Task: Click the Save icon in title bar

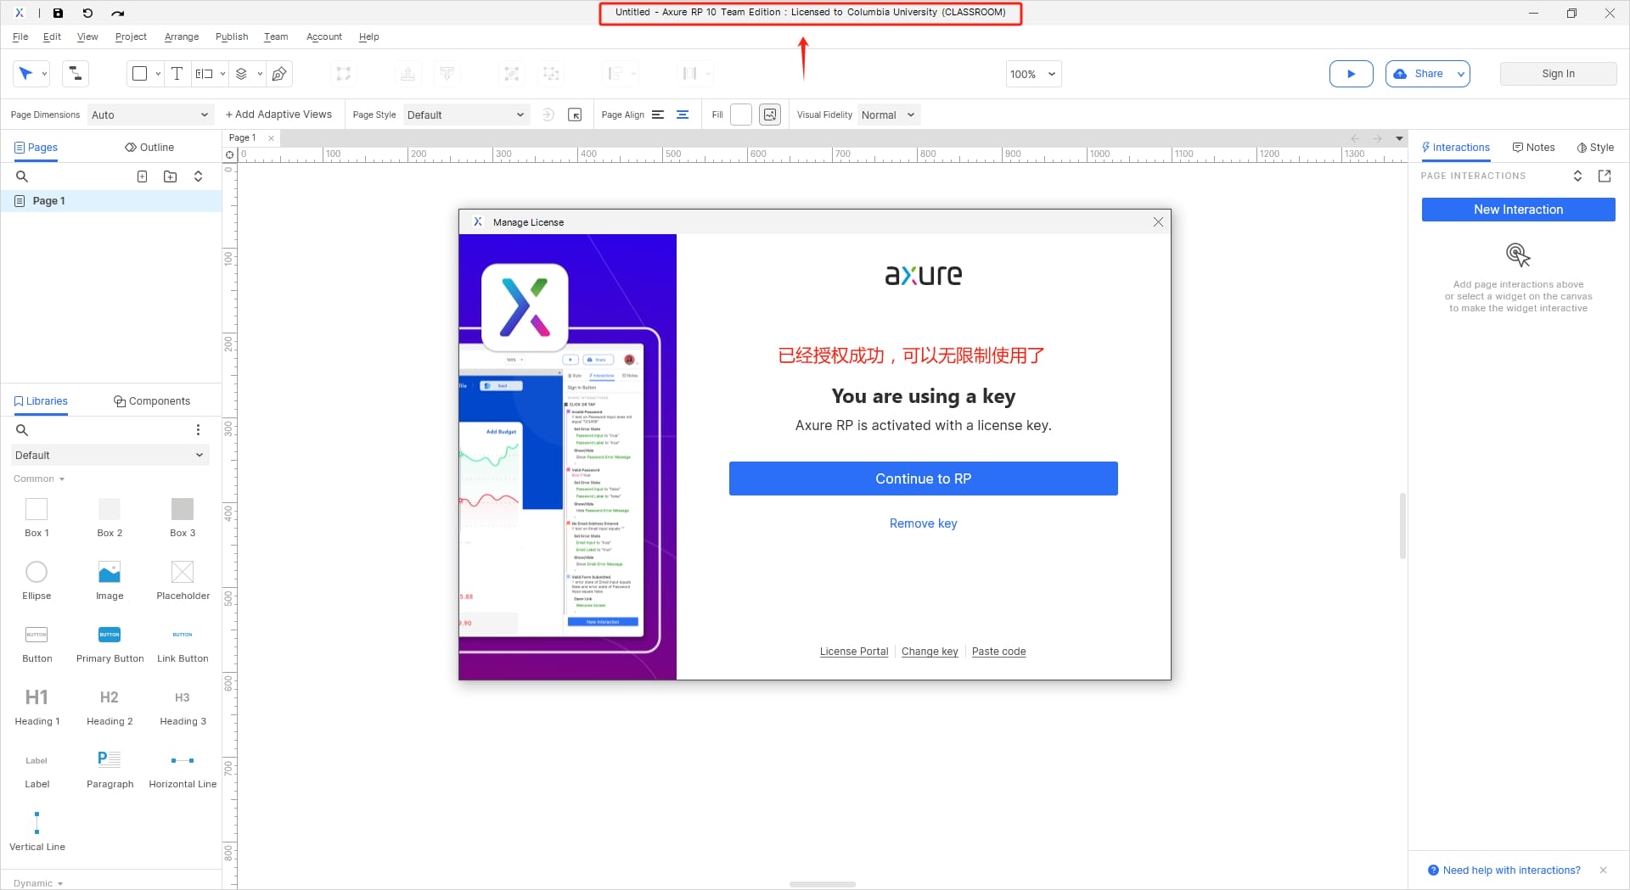Action: (x=58, y=13)
